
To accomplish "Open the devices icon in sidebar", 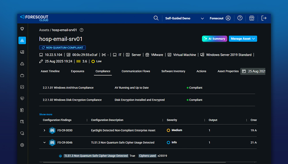I will click(x=22, y=52).
